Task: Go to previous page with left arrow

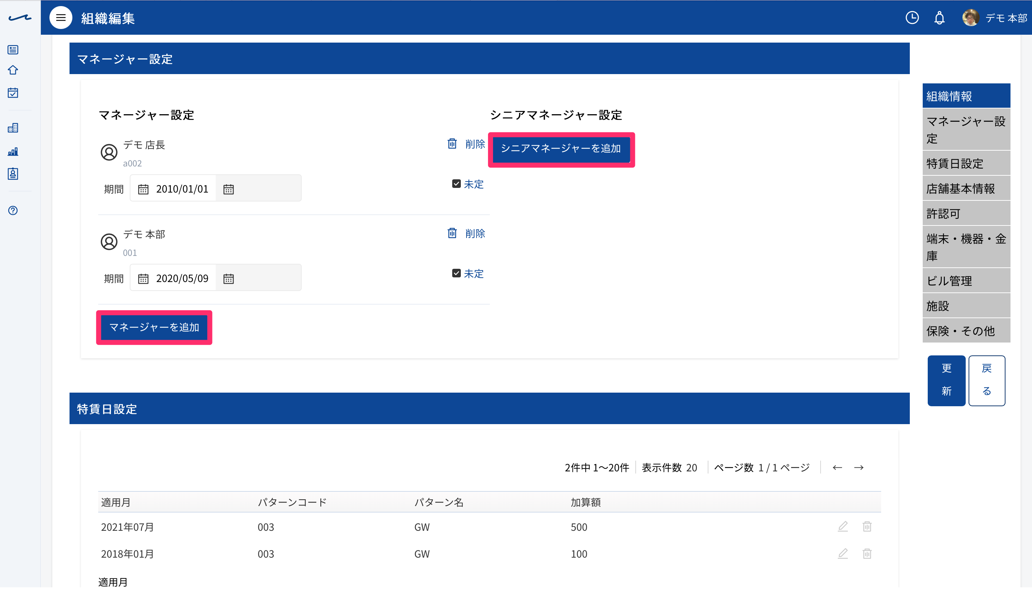Action: (837, 468)
